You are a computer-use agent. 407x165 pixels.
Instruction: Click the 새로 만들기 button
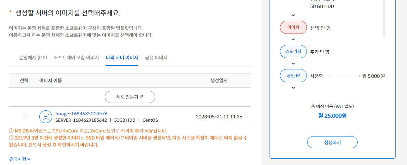coord(130,97)
